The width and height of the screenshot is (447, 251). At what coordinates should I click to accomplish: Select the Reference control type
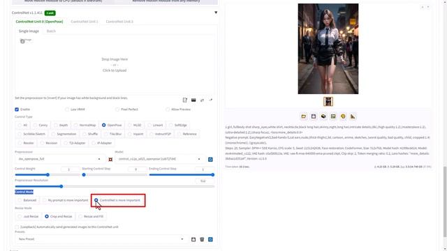pyautogui.click(x=187, y=134)
